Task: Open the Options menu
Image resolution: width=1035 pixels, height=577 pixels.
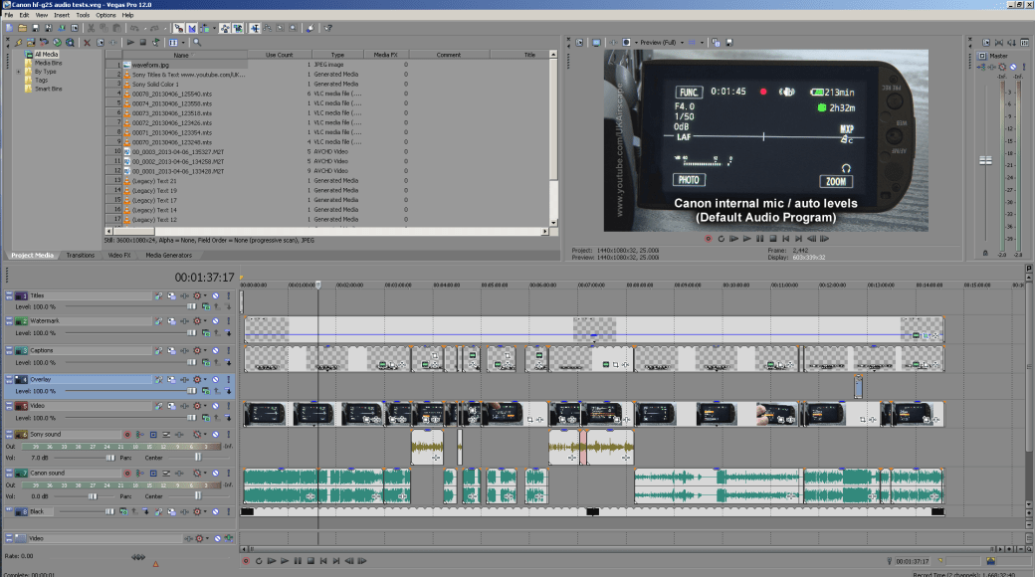Action: [x=106, y=15]
